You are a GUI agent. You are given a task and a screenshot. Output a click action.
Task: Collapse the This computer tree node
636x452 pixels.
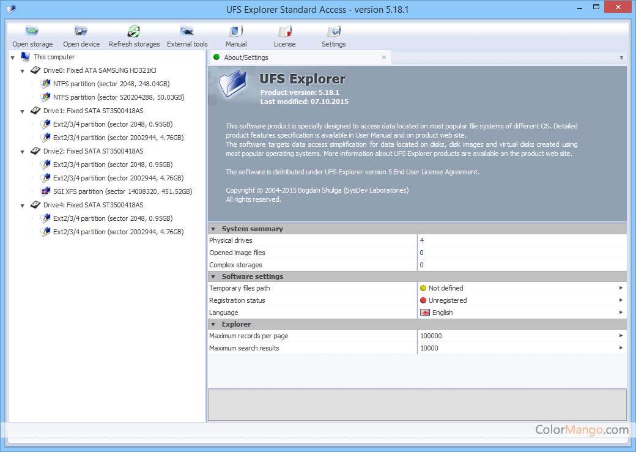[12, 57]
